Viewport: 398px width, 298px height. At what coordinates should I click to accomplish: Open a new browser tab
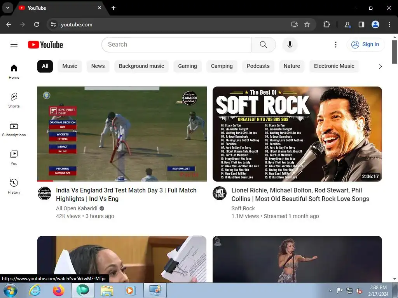tap(113, 8)
